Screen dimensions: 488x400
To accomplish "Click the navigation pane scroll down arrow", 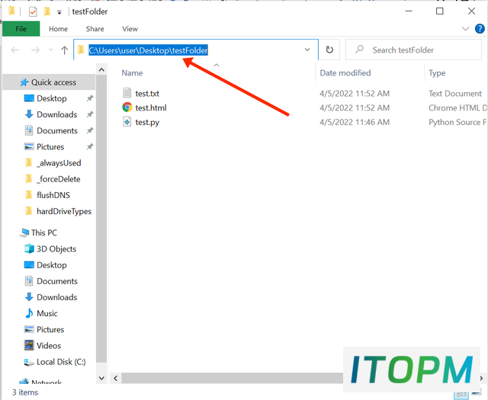I will [x=101, y=378].
